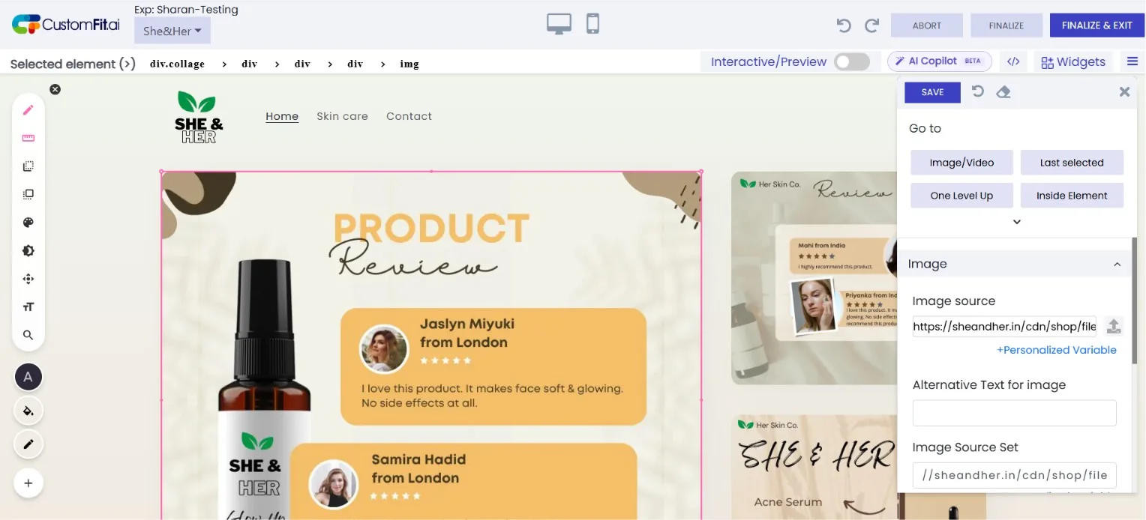Viewport: 1146px width, 520px height.
Task: Go to Last selected element
Action: pyautogui.click(x=1072, y=163)
